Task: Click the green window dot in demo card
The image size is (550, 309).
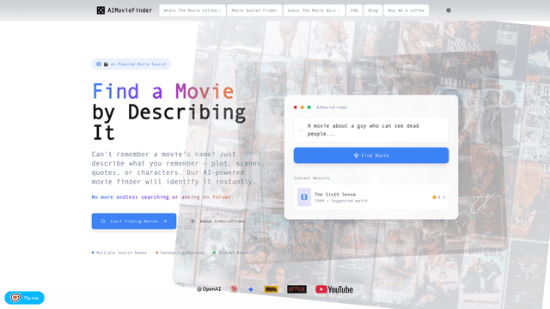Action: 309,107
